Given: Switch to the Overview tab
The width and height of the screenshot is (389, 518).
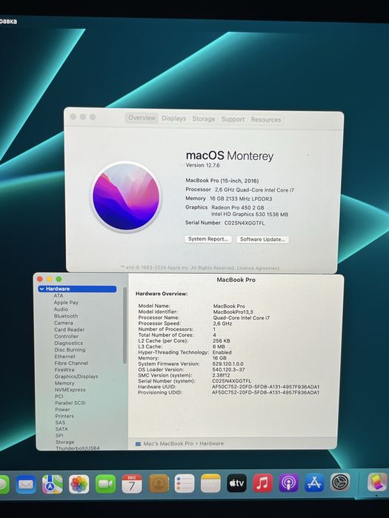Looking at the screenshot, I should (142, 118).
